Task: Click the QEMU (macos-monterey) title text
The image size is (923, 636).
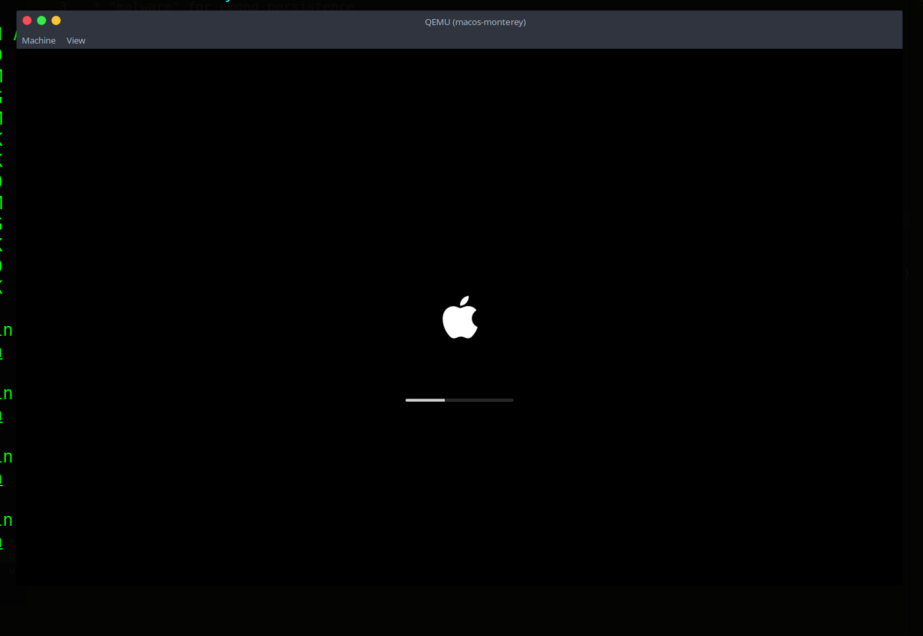Action: coord(475,22)
